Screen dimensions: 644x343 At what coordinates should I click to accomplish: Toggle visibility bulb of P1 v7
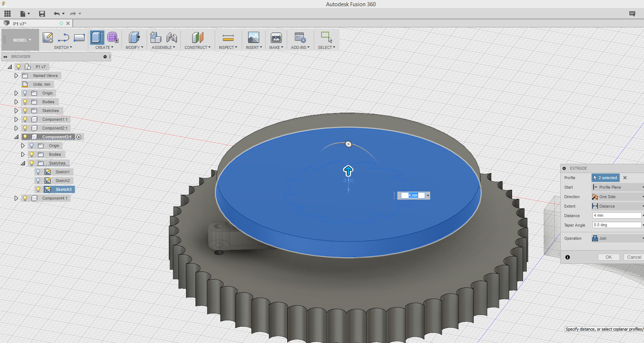18,67
